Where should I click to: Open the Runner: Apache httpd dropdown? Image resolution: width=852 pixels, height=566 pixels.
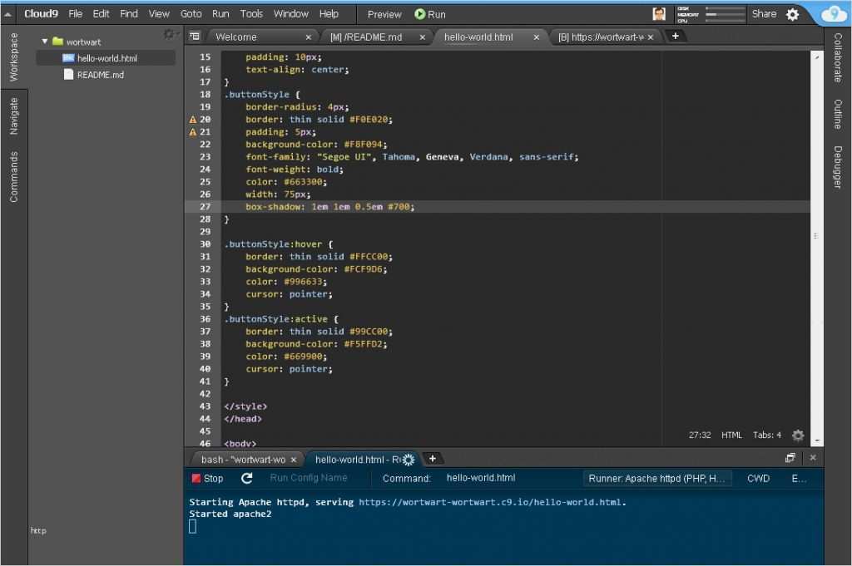tap(657, 478)
